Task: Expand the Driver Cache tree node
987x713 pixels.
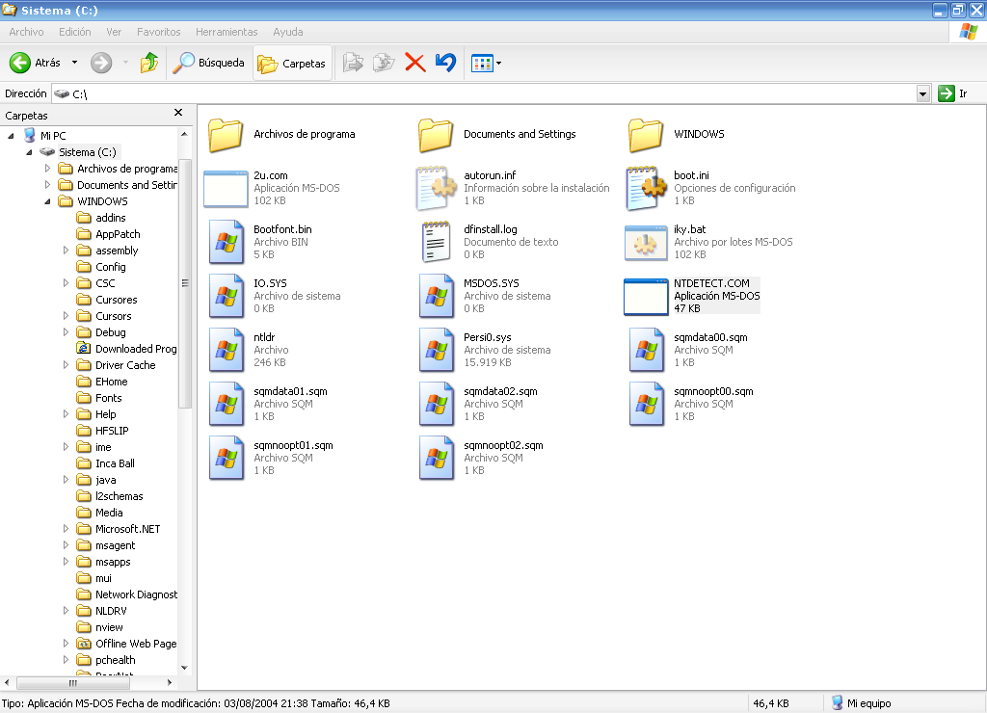Action: (66, 365)
